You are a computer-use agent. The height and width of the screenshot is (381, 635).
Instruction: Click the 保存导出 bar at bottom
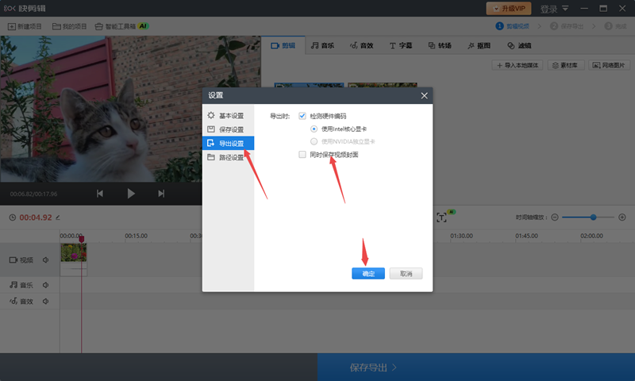click(476, 368)
